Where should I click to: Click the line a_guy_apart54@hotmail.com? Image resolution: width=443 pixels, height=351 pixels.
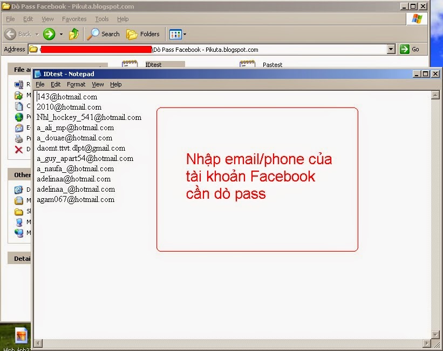pyautogui.click(x=85, y=158)
